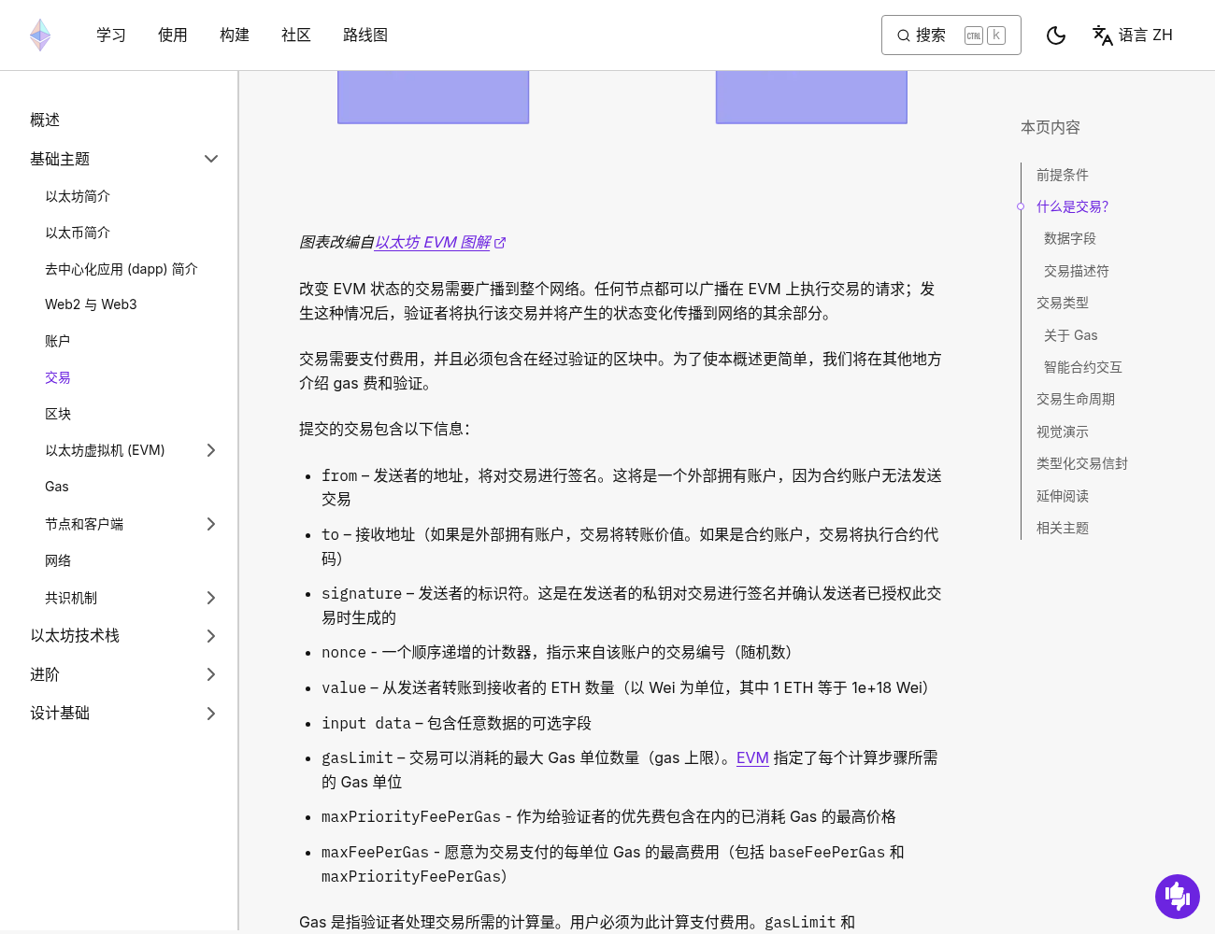This screenshot has width=1215, height=934.
Task: Expand the 以太坊技术栈 section chevron
Action: (211, 636)
